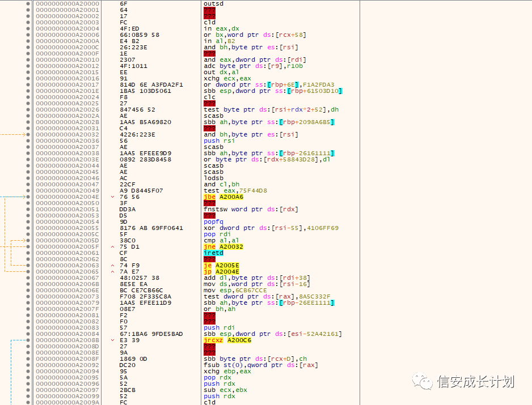Toggle breakpoint dot beside address 0000000000A20032
The image size is (532, 405).
point(28,135)
